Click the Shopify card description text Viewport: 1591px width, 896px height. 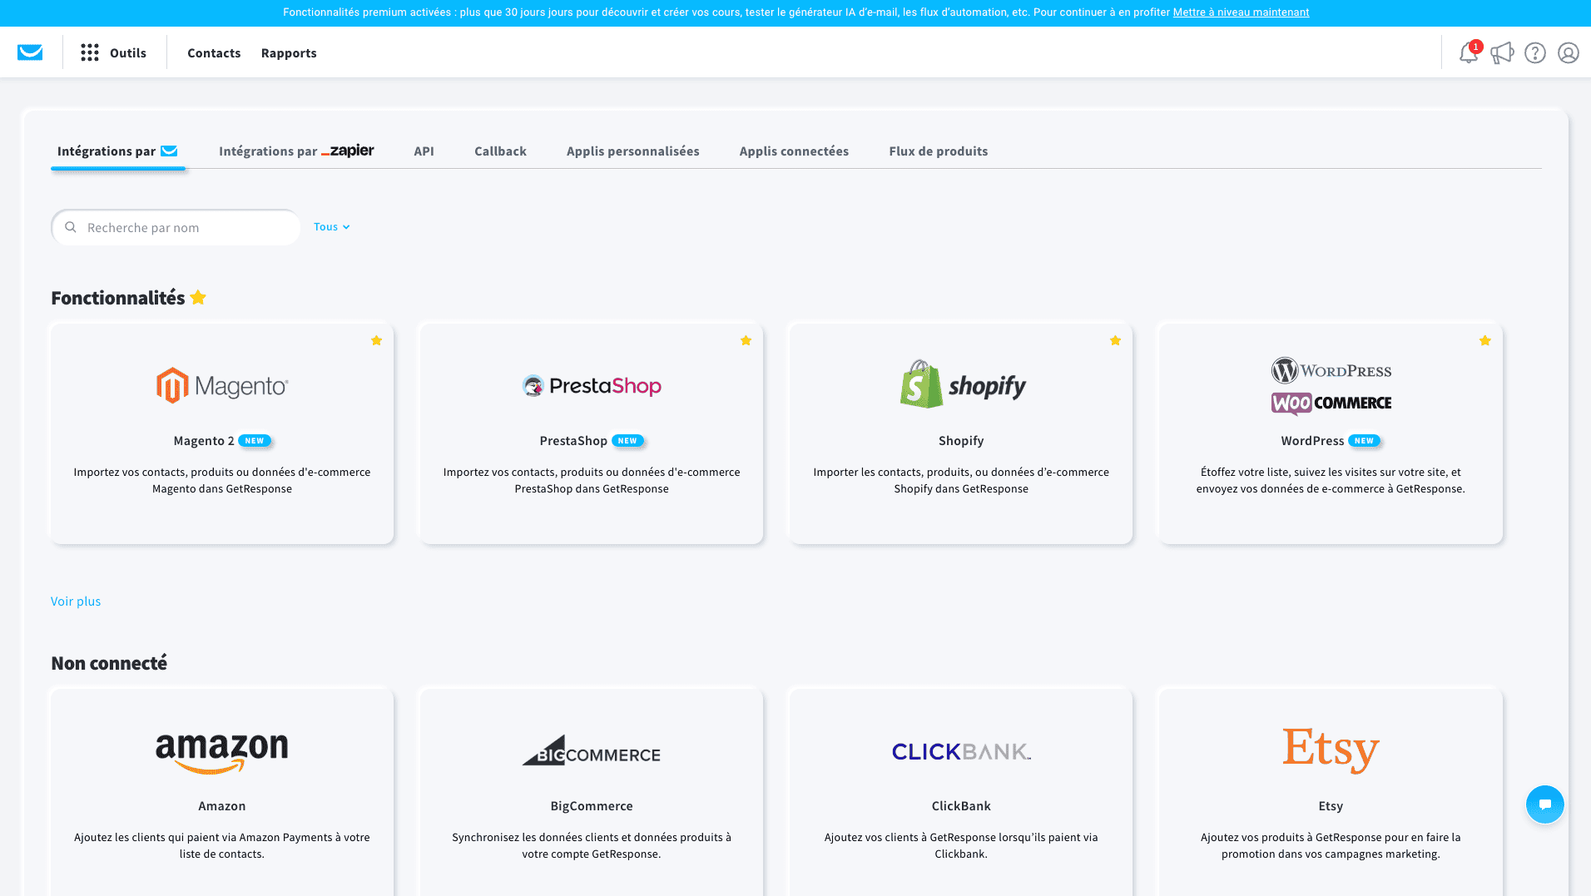tap(961, 480)
